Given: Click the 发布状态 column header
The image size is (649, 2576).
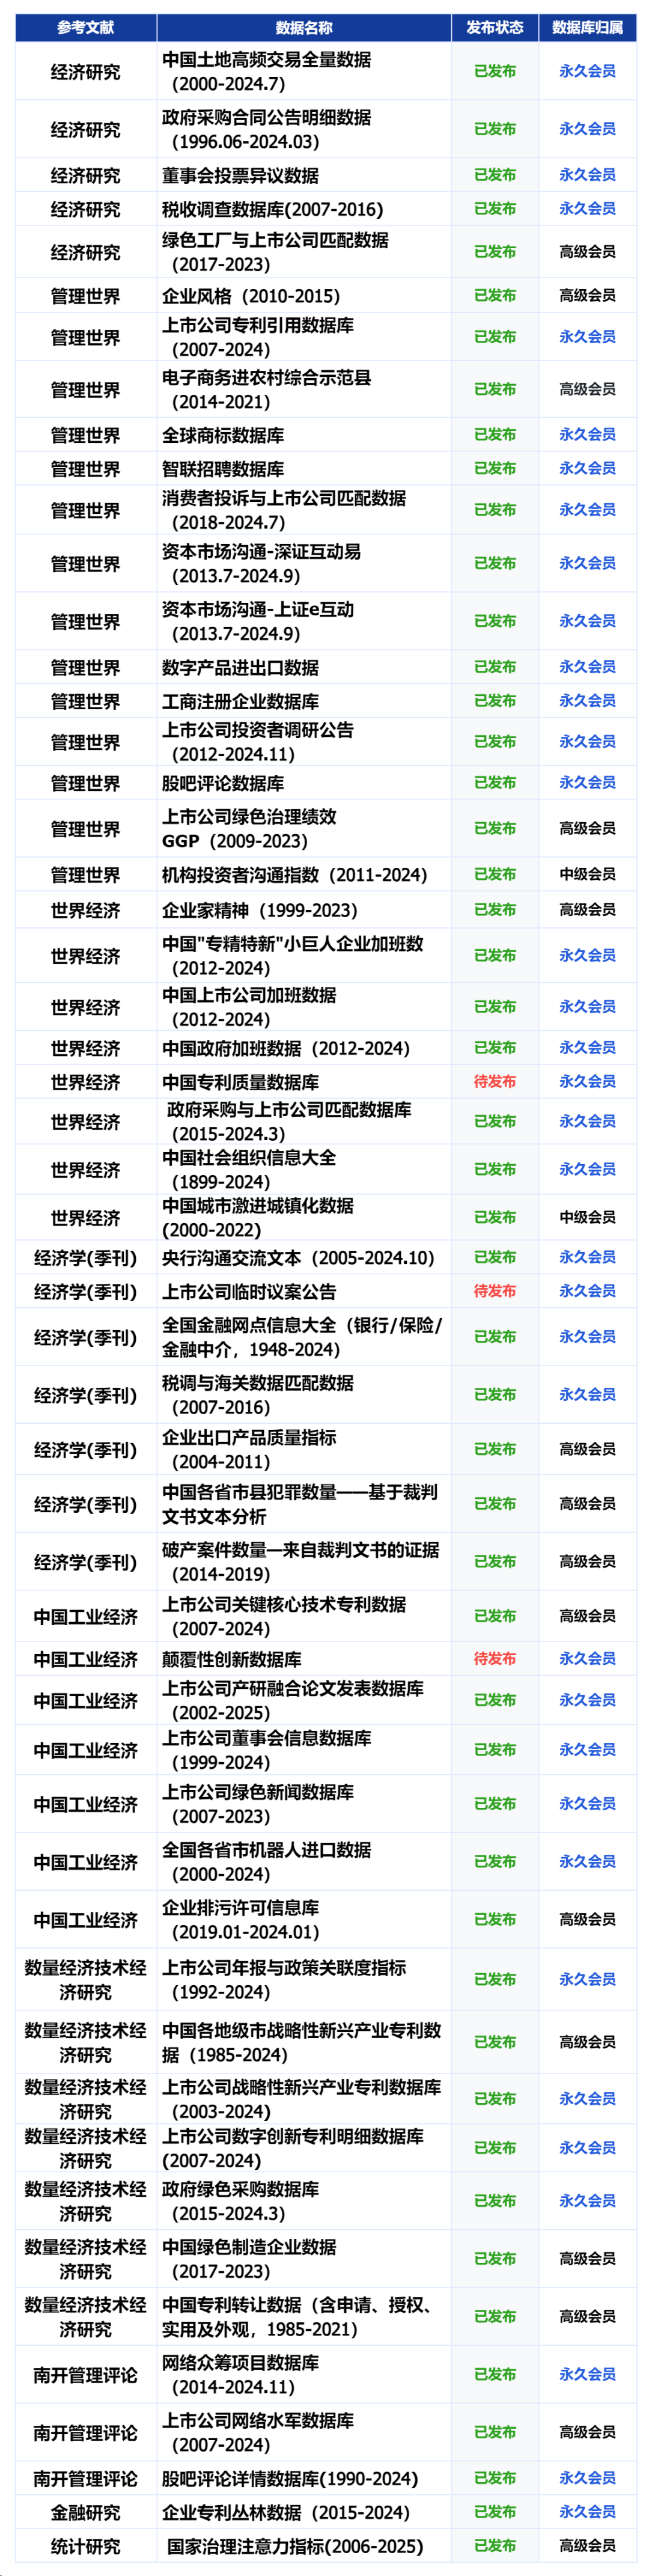Looking at the screenshot, I should tap(494, 28).
